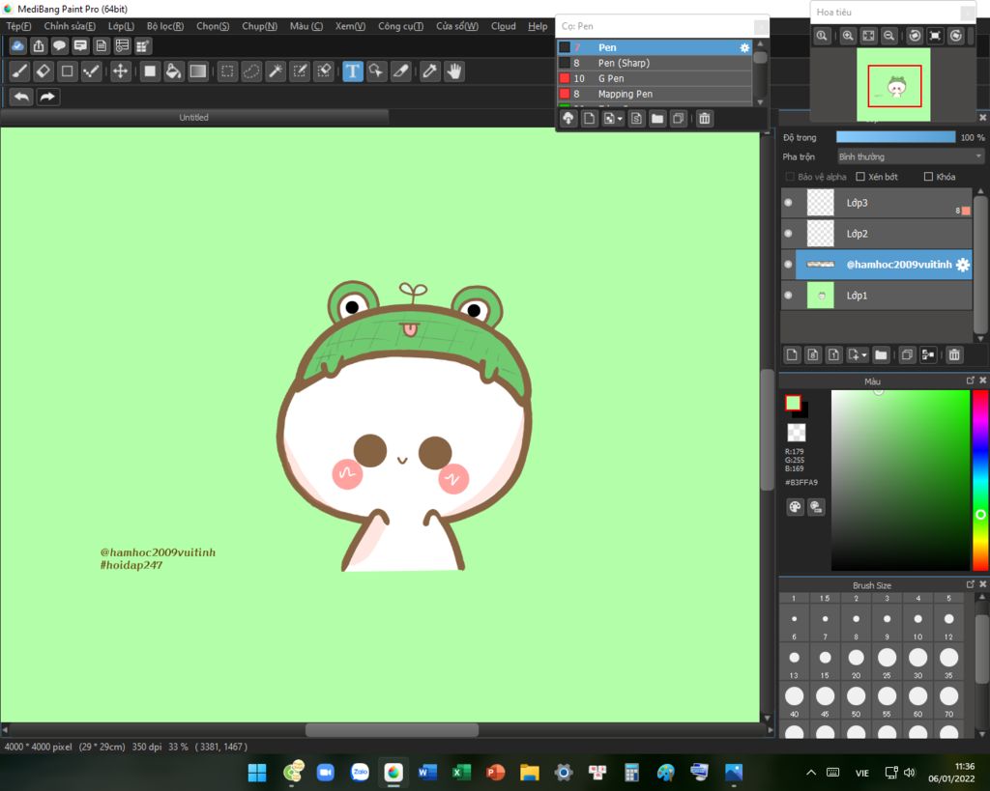Expand the add layer dropdown arrow
Image resolution: width=990 pixels, height=791 pixels.
click(x=864, y=355)
